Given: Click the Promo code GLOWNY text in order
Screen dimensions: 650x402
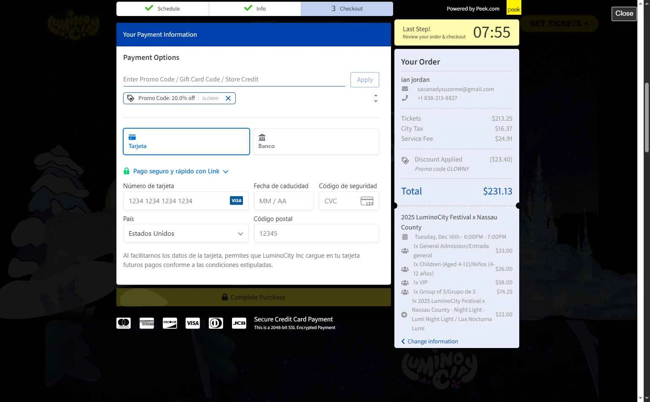Looking at the screenshot, I should 442,169.
